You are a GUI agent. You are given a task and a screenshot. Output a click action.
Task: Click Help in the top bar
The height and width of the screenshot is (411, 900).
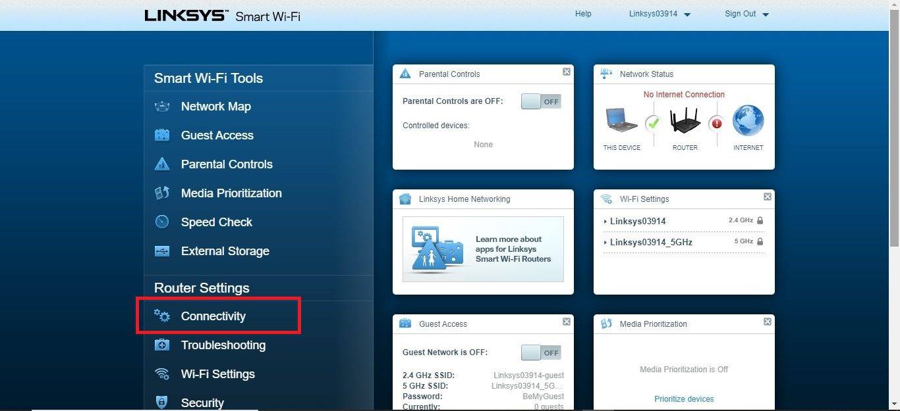[583, 14]
